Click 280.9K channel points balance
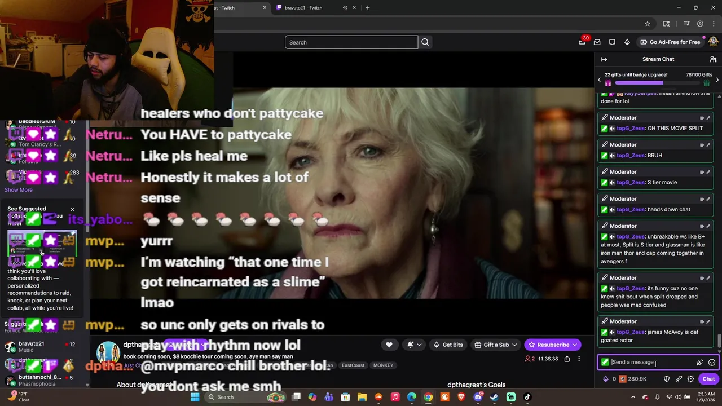Screen dimensions: 722x406 click(x=633, y=379)
